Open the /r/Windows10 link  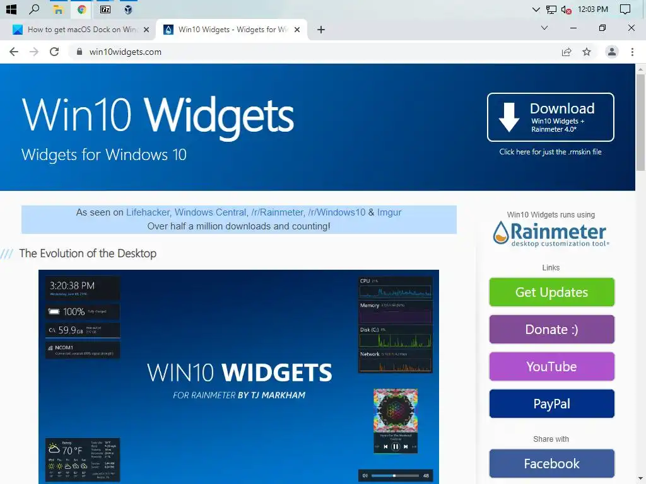click(x=337, y=212)
